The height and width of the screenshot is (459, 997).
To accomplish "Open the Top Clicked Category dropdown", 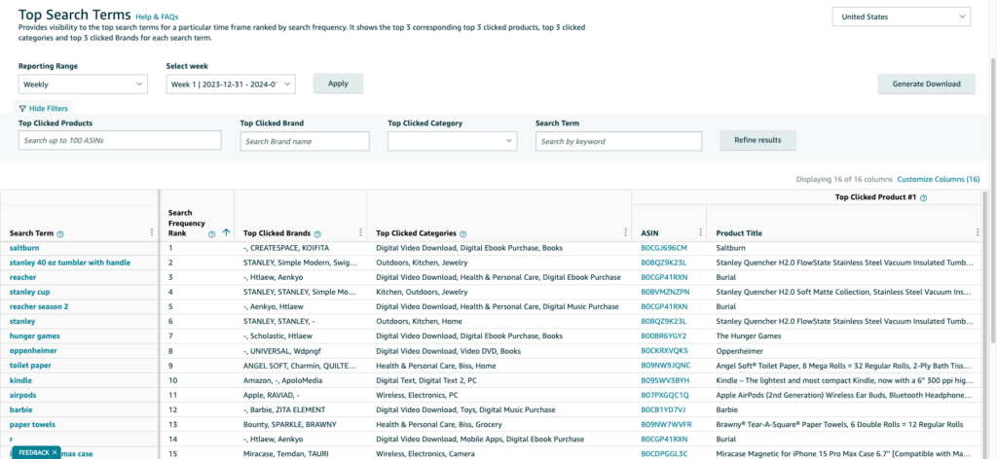I will click(x=452, y=141).
